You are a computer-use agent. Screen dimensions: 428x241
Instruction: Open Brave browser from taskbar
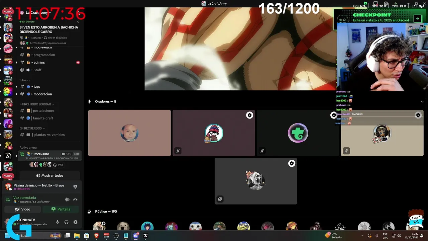(x=96, y=236)
